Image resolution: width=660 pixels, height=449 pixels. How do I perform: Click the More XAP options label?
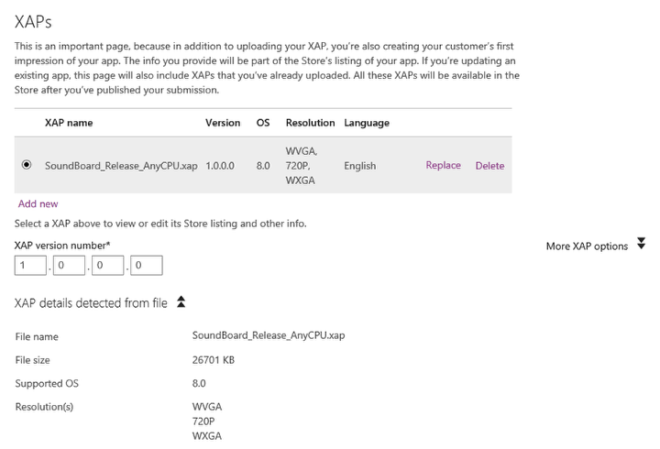pos(587,246)
